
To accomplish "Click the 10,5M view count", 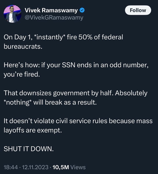I will coord(61,167).
